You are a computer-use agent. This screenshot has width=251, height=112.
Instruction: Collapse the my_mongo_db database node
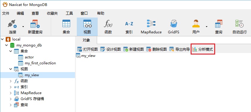pos(6,45)
